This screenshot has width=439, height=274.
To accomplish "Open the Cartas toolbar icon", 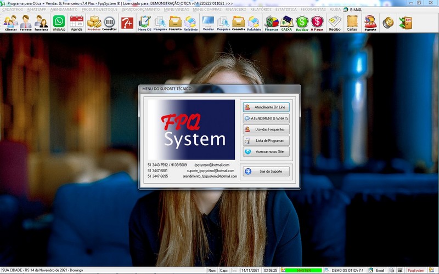I will [352, 23].
